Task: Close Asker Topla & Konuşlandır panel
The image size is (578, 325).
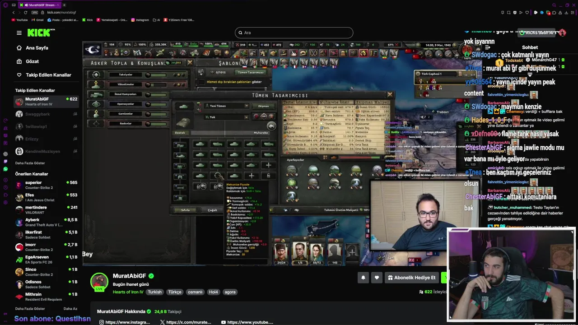Action: 190,63
